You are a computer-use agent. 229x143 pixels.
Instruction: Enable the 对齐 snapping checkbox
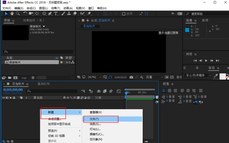124,14
